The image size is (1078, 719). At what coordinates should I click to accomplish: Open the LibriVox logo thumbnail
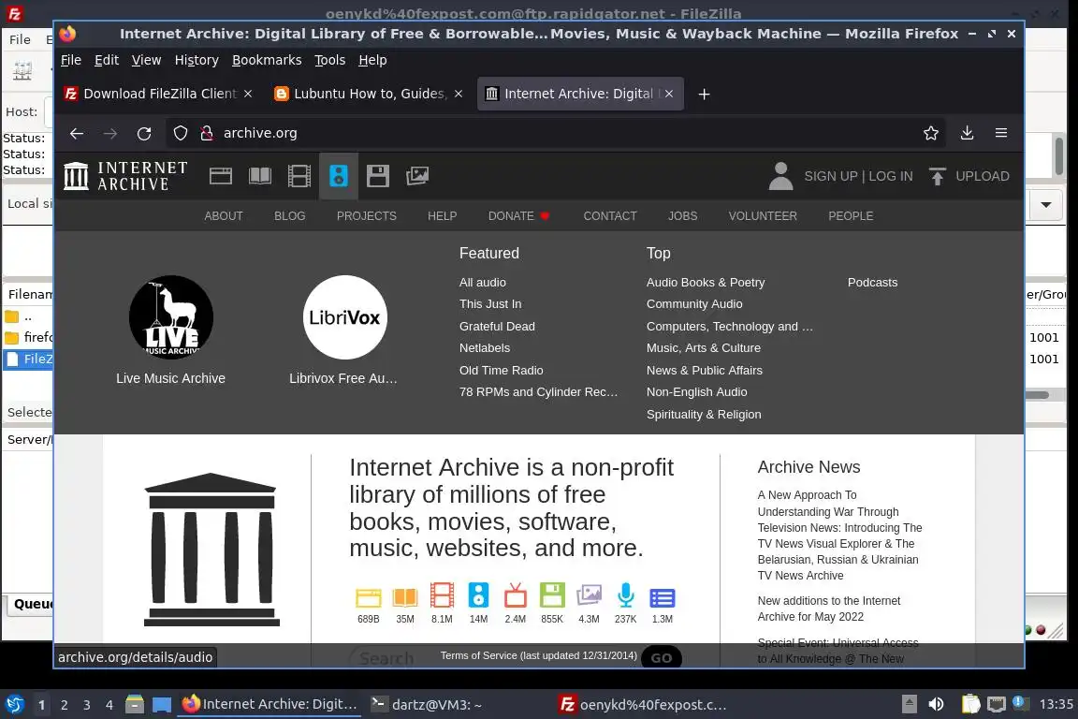(x=344, y=317)
